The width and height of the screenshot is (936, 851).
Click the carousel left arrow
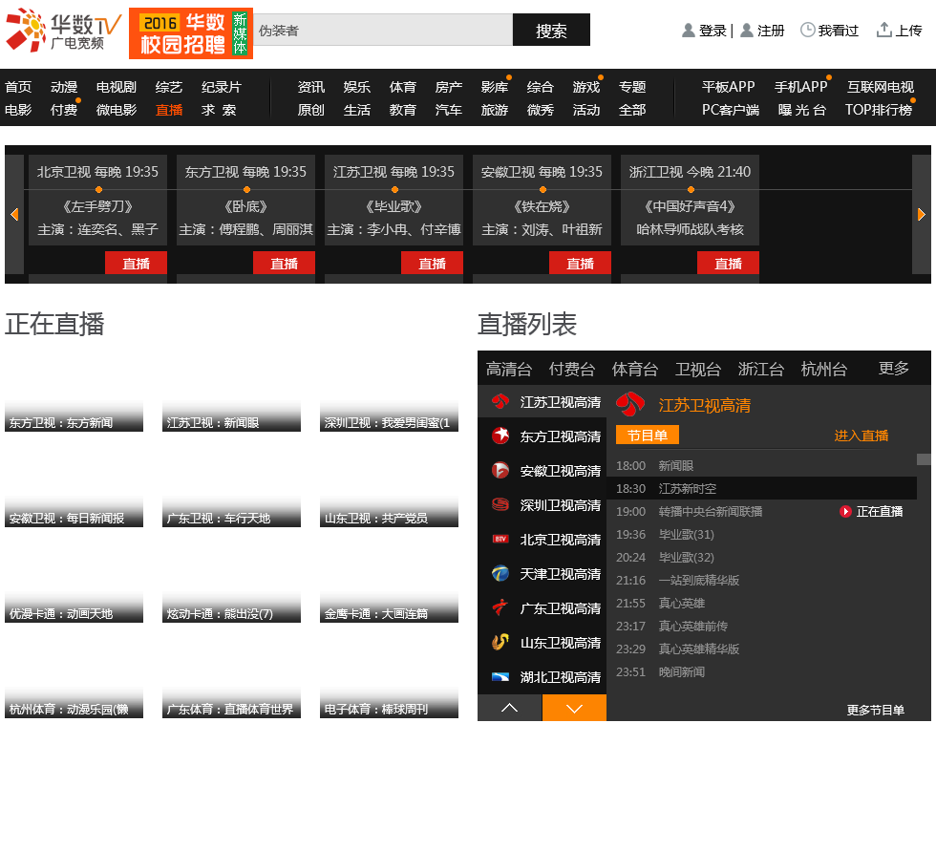[x=14, y=214]
